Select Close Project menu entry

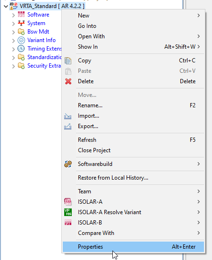point(133,150)
